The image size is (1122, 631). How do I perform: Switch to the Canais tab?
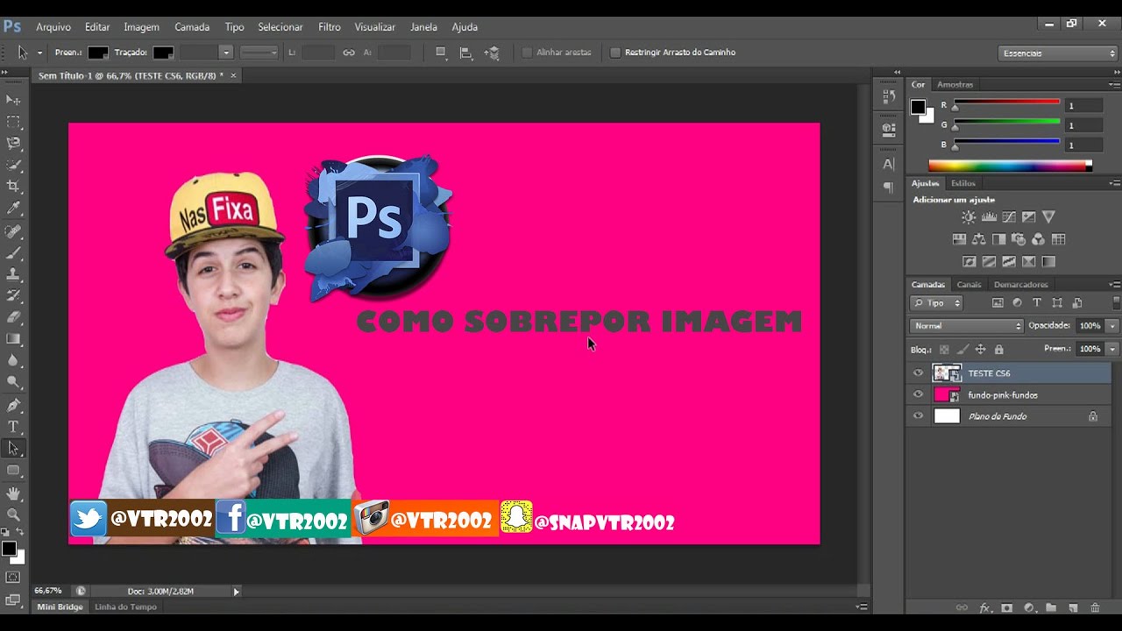[969, 285]
